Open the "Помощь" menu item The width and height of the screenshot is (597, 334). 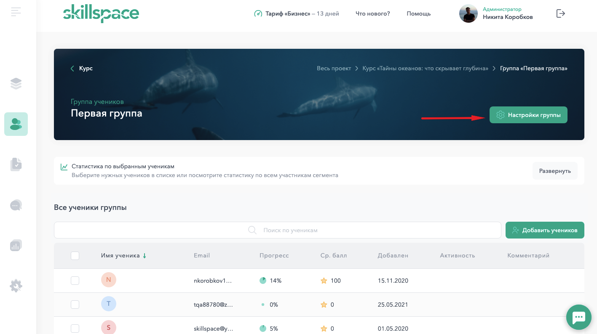coord(418,13)
